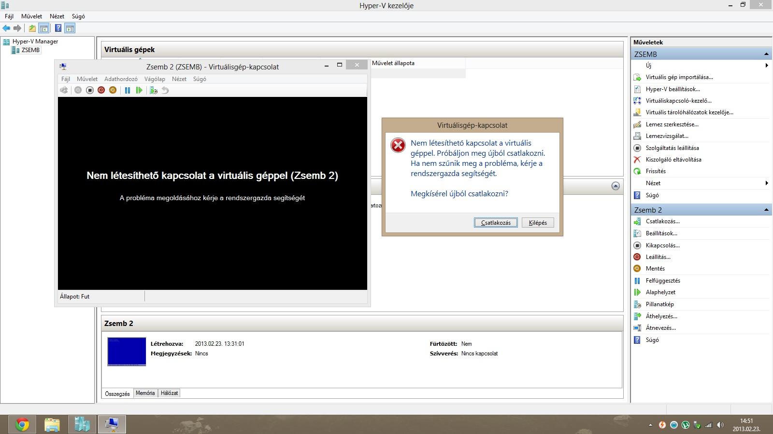This screenshot has width=773, height=434.
Task: Click Frissítés refresh action
Action: (656, 171)
